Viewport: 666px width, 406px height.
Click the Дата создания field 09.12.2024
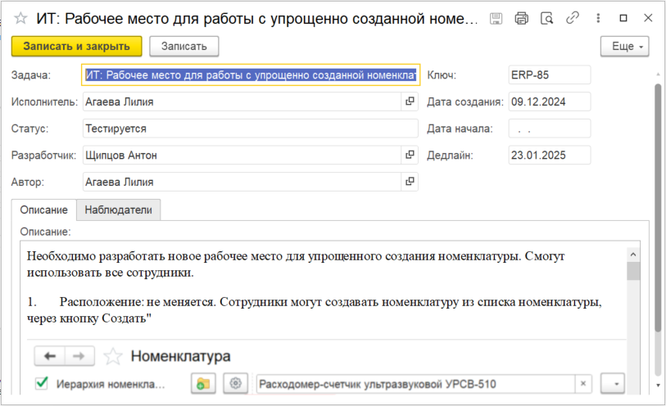coord(549,101)
